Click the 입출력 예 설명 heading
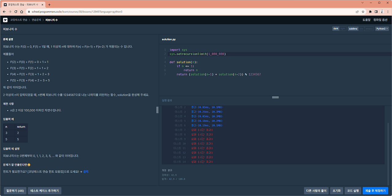Image resolution: width=392 pixels, height=196 pixels. tap(11, 149)
